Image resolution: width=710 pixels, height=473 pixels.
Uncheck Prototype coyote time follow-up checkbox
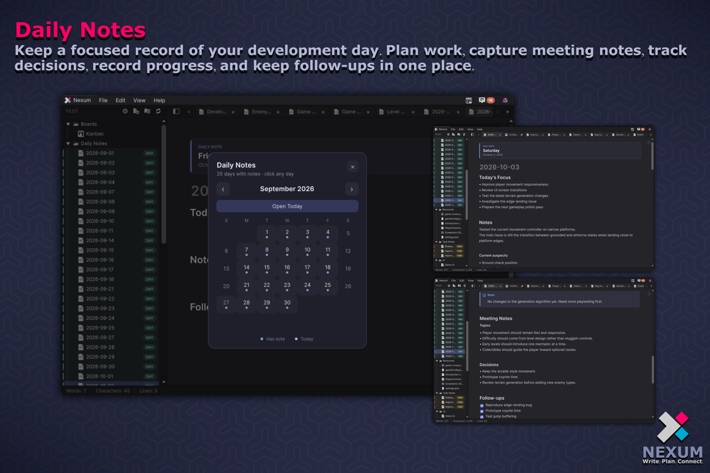(482, 411)
